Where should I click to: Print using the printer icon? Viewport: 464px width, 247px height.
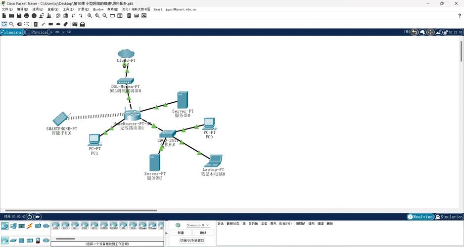tap(27, 16)
